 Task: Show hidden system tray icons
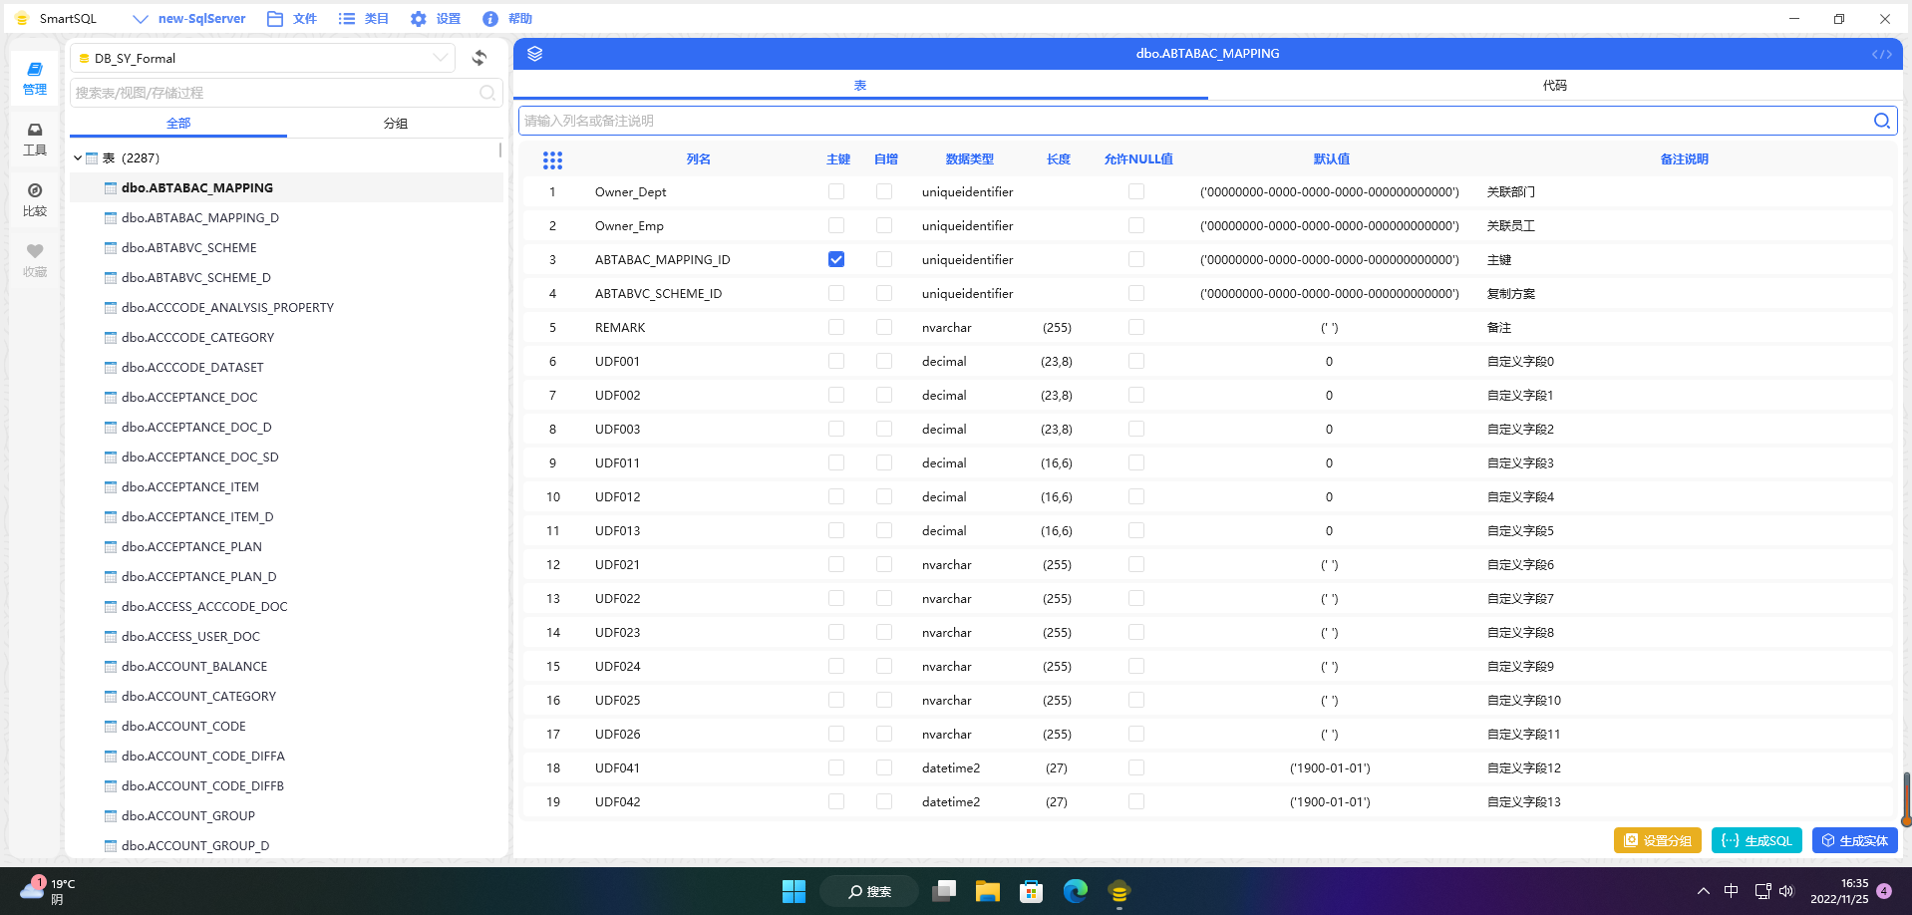1703,891
